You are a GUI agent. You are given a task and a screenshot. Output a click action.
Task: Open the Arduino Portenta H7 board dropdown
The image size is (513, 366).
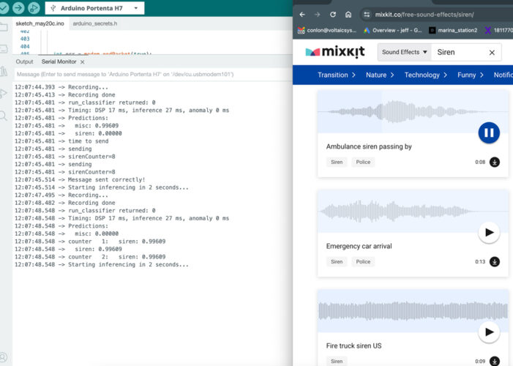(x=95, y=8)
